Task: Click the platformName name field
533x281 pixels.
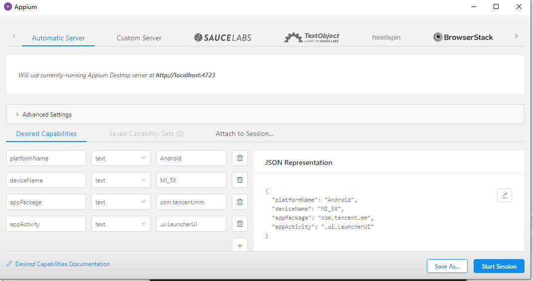Action: click(x=46, y=158)
